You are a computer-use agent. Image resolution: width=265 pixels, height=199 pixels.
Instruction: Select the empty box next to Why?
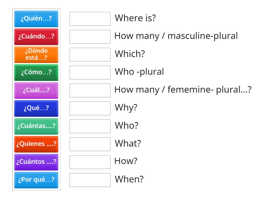pos(90,108)
